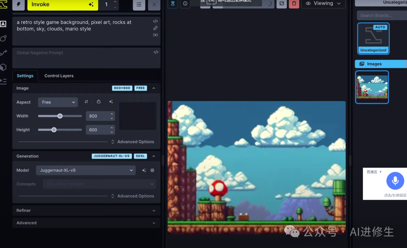Open the models cube icon in the sidebar
Viewport: 407px width, 248px height.
(3, 67)
